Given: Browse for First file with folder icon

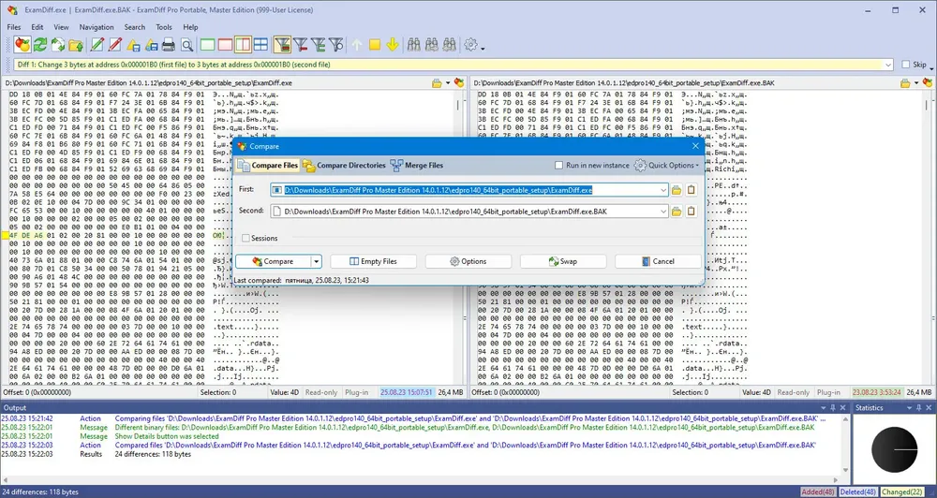Looking at the screenshot, I should click(x=677, y=190).
